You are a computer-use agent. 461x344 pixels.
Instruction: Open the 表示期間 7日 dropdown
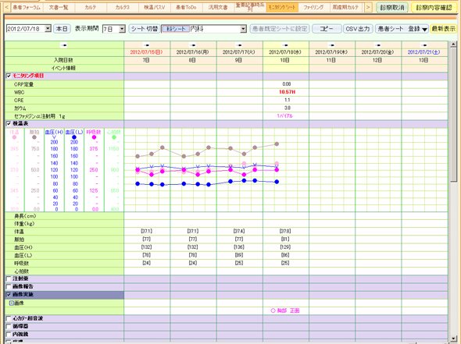pos(123,29)
